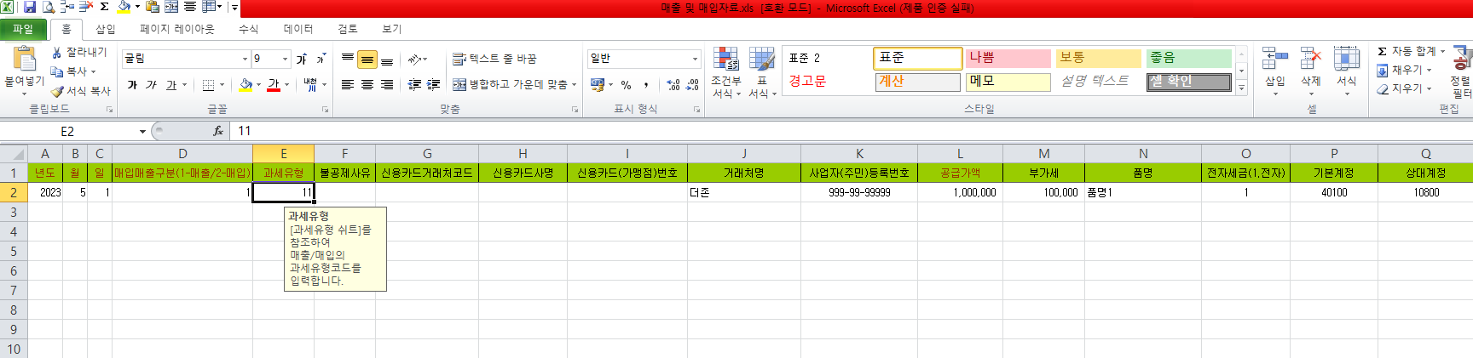Activate 서식 복사 format painter
The height and width of the screenshot is (358, 1473).
point(80,91)
